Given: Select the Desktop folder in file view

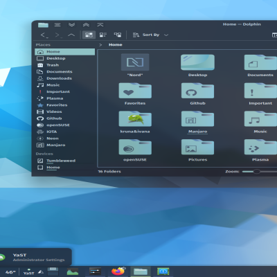Looking at the screenshot, I should (x=197, y=65).
